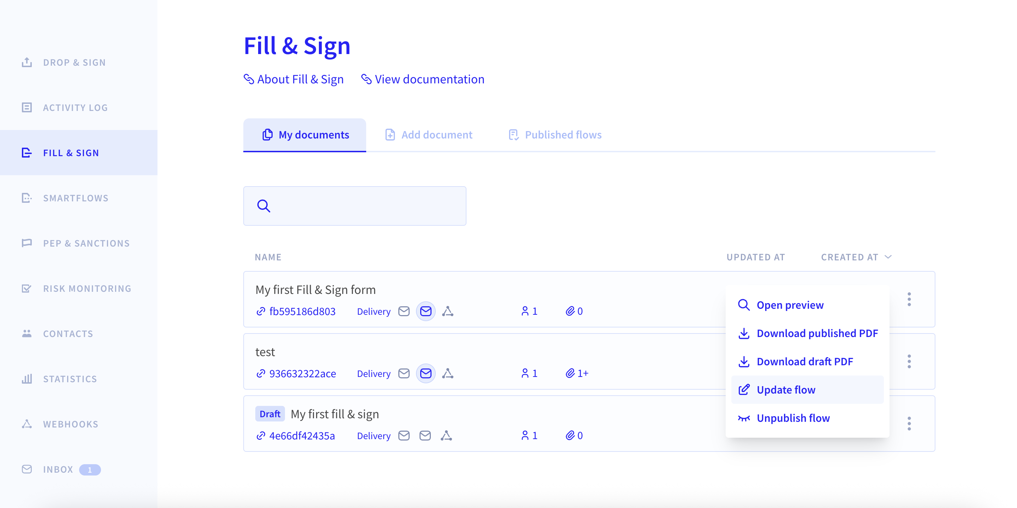Open Inbox with 1 badge

61,469
